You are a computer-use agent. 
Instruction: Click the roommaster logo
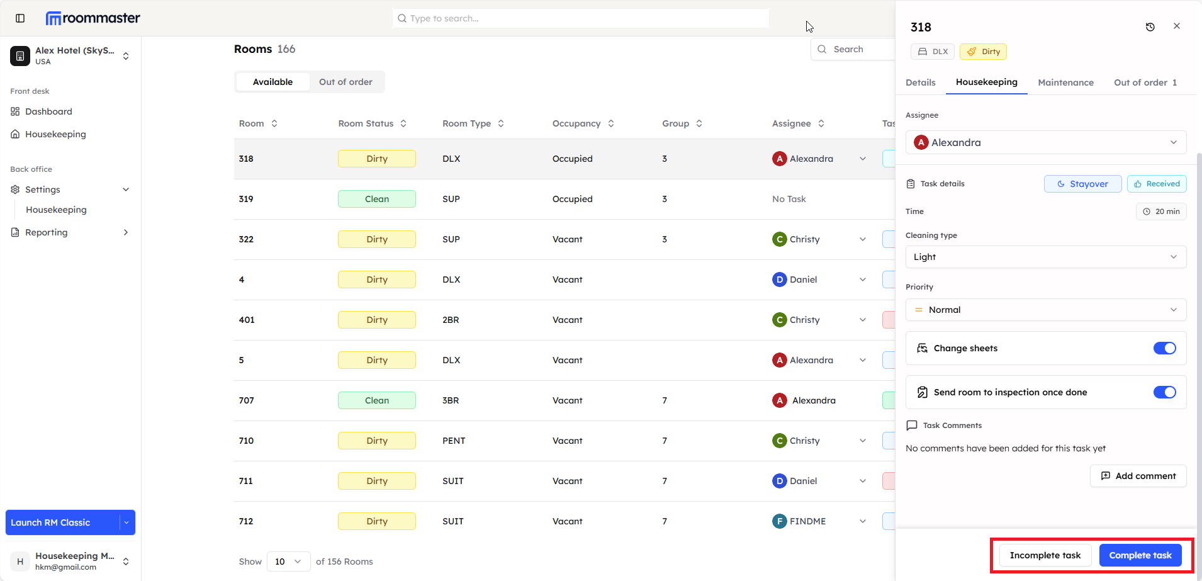93,18
